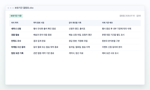Click column header 목적 종료 시점

[x=39, y=23]
